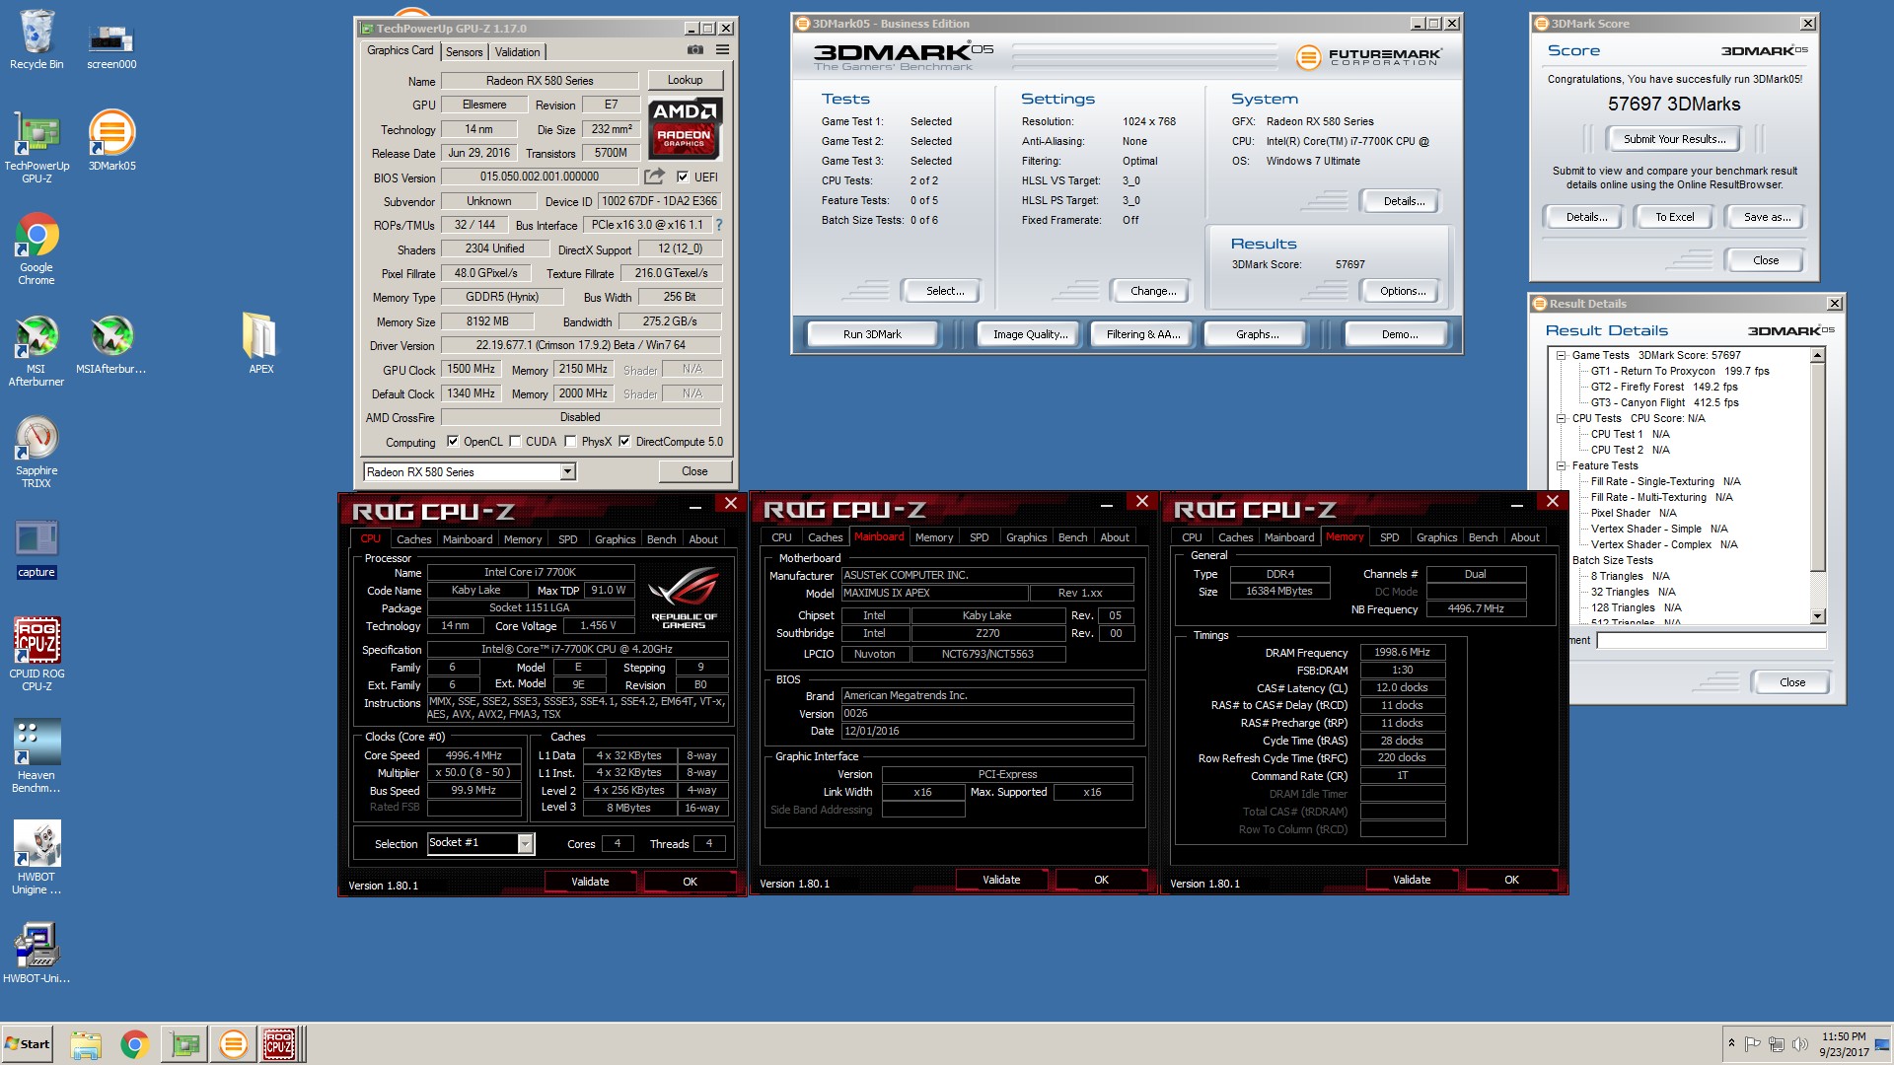Image resolution: width=1894 pixels, height=1065 pixels.
Task: Switch to ROG CPU-Z taskbar button
Action: [x=279, y=1044]
